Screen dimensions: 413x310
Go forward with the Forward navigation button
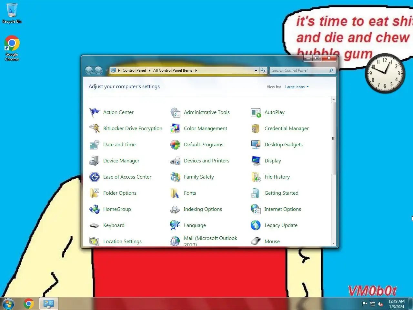[98, 70]
